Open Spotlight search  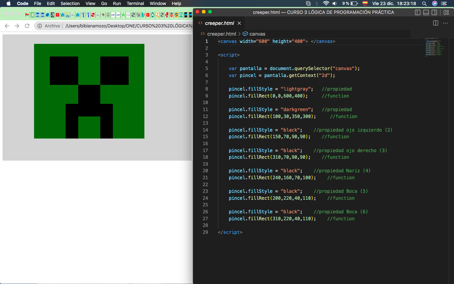point(424,3)
